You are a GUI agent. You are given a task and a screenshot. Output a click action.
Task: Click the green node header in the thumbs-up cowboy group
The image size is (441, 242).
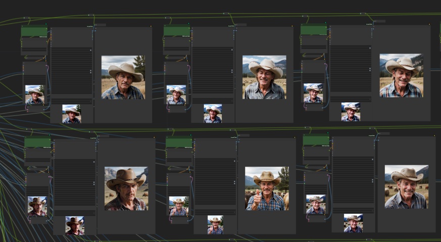[179, 143]
